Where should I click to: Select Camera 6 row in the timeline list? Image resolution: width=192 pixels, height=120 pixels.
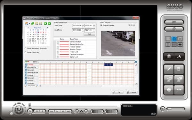(x=32, y=78)
